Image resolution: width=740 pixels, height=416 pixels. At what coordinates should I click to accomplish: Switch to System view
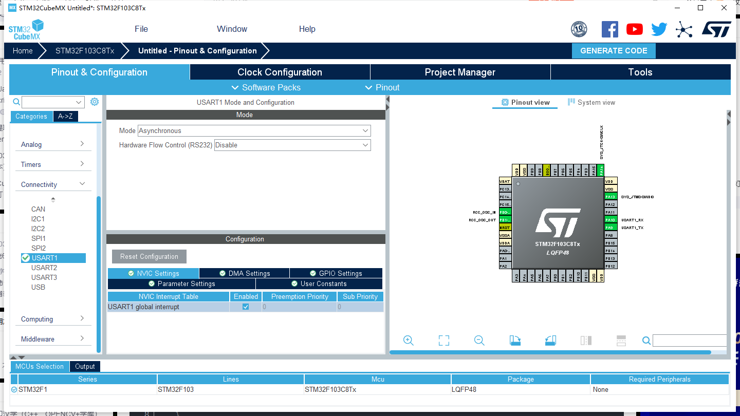pos(591,102)
